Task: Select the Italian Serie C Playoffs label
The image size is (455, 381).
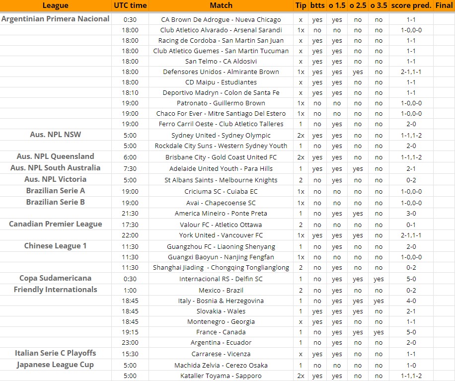Action: tap(56, 353)
